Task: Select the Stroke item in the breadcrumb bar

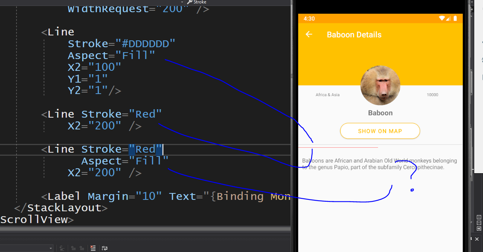Action: pos(199,2)
